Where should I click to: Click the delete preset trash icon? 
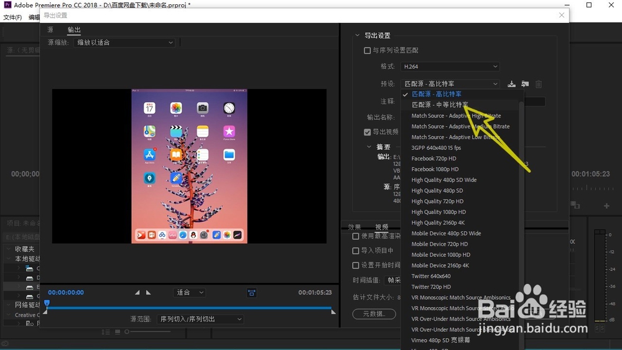(x=538, y=84)
